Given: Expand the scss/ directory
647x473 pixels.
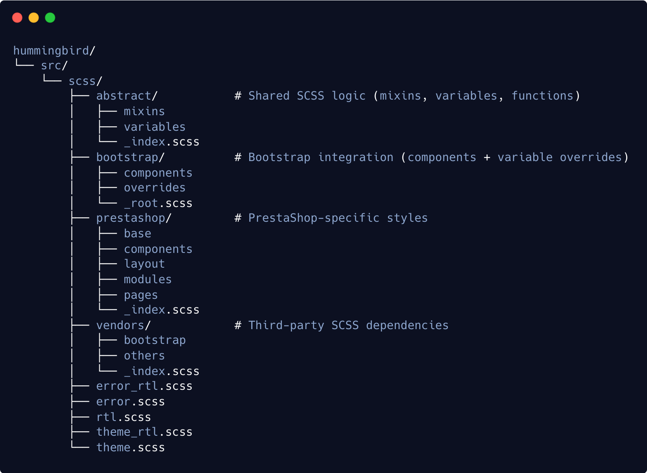Looking at the screenshot, I should click(x=85, y=81).
